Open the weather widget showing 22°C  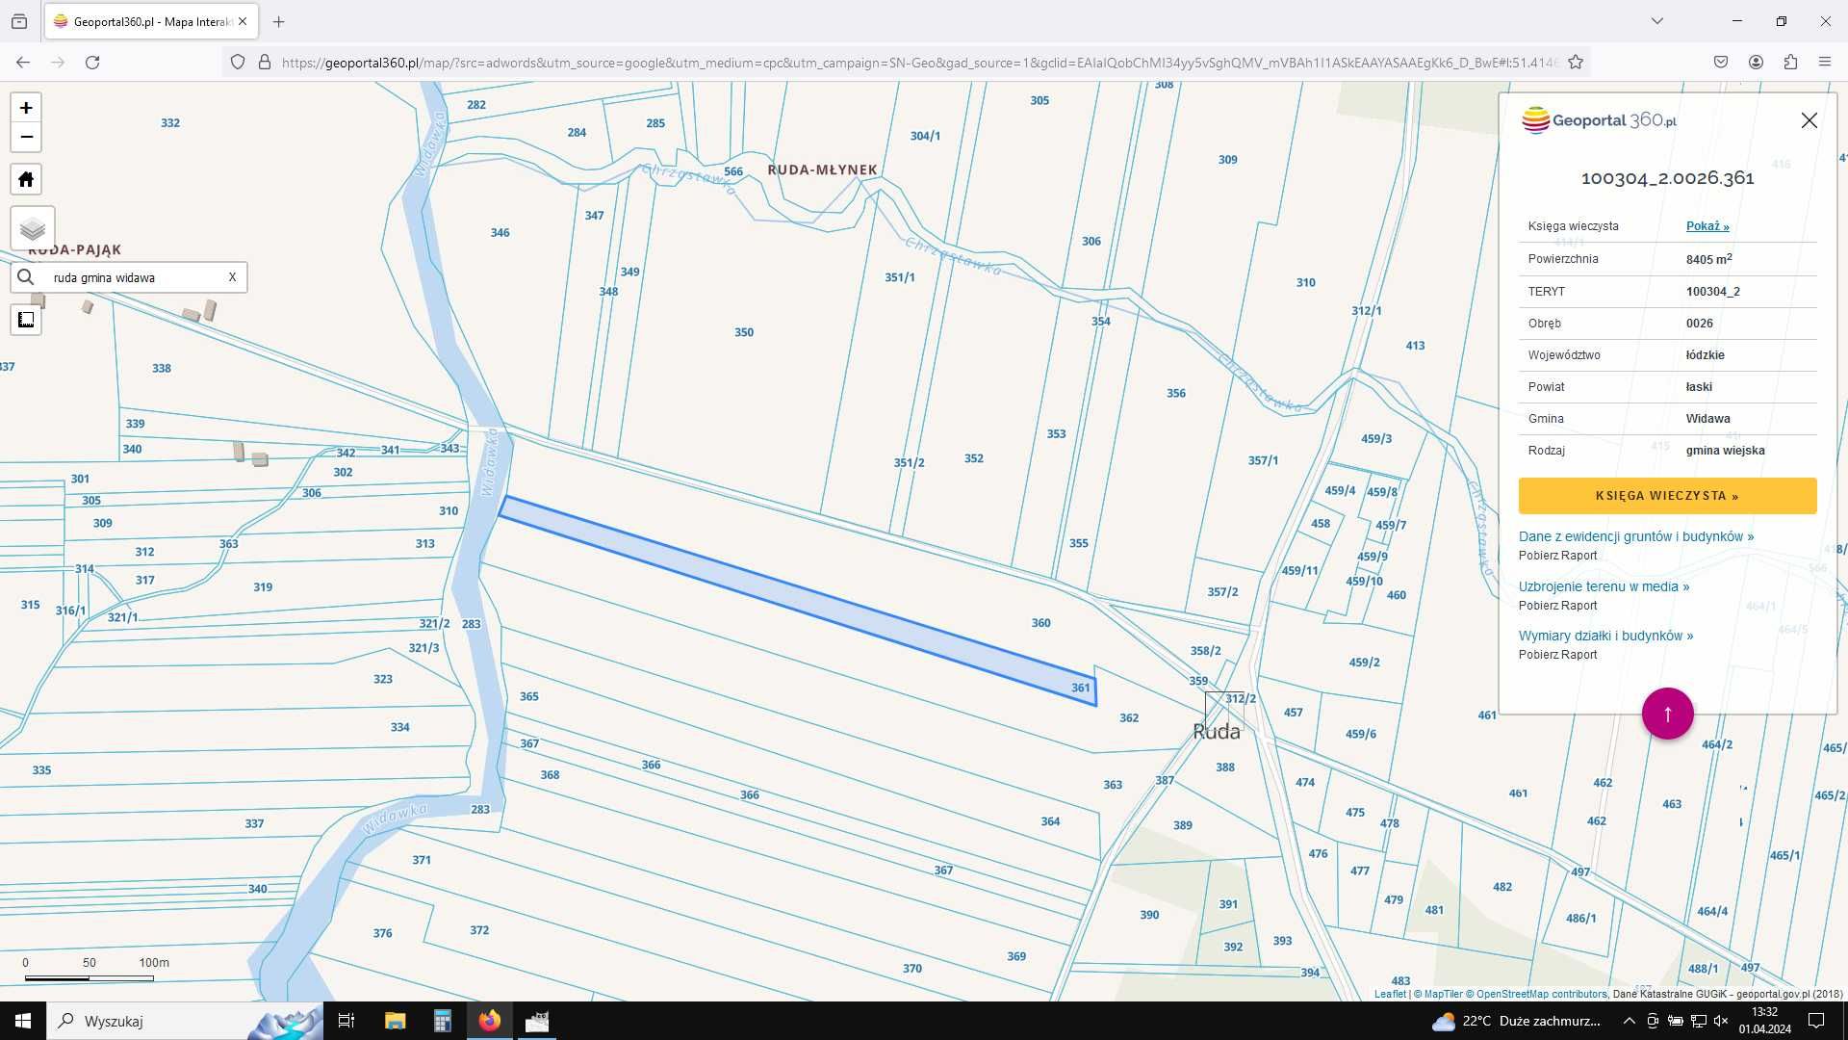pos(1516,1021)
